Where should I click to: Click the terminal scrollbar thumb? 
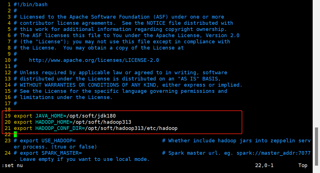point(317,146)
